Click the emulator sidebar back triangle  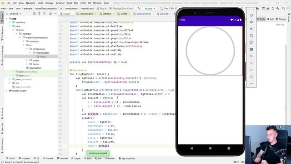coord(251,63)
